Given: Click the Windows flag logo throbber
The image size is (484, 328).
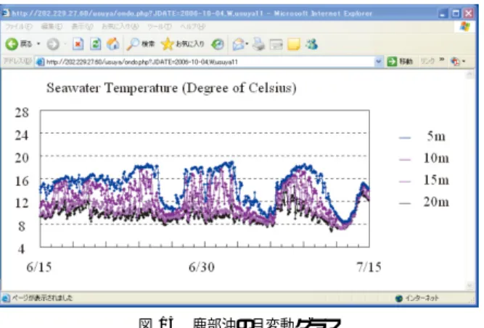Looking at the screenshot, I should tap(465, 27).
